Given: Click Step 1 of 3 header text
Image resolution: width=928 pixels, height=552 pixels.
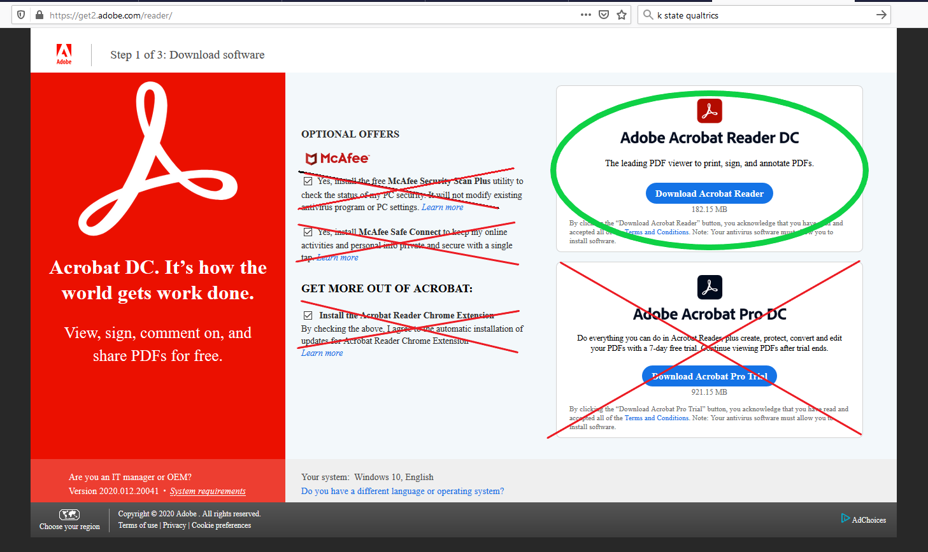Looking at the screenshot, I should pyautogui.click(x=187, y=55).
